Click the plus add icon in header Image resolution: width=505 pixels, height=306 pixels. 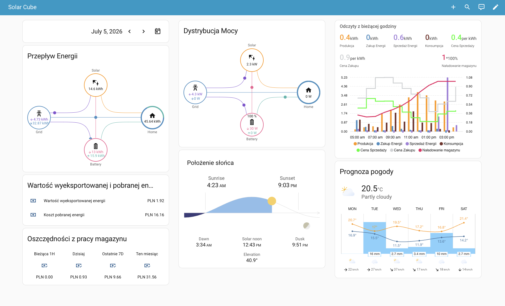[453, 7]
